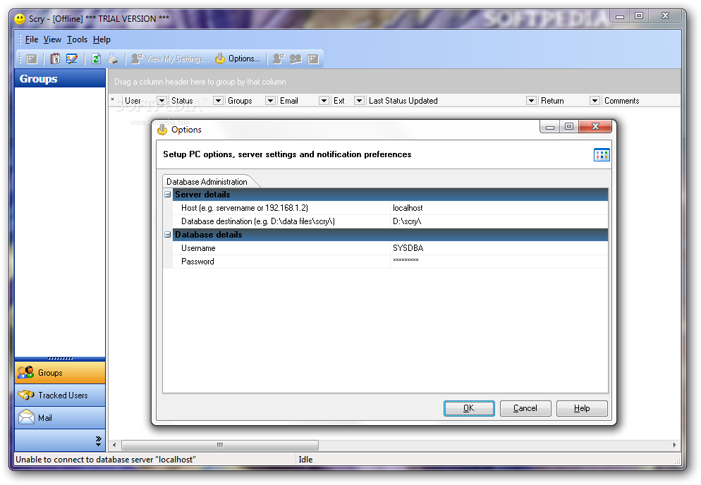Open the Last Status Updated filter dropdown
Viewport: 701px width, 485px height.
click(x=531, y=101)
